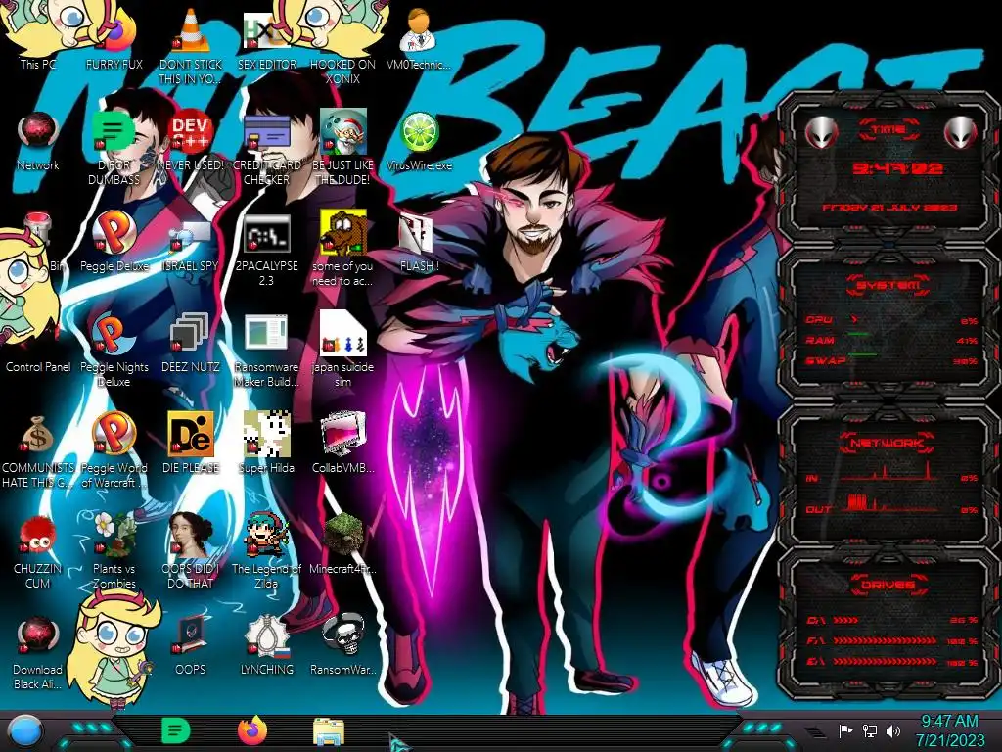
Task: Launch Firefox from the taskbar
Action: point(252,730)
